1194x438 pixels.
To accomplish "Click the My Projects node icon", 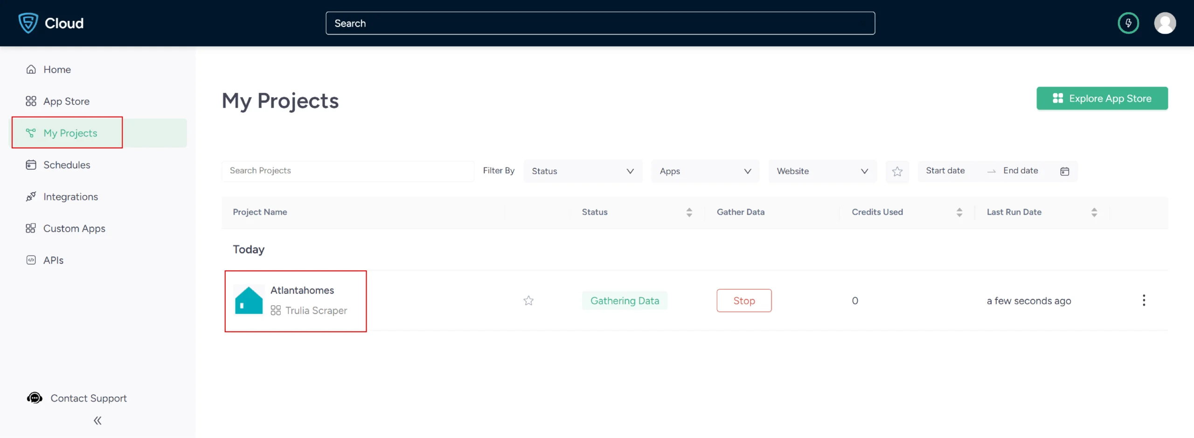I will [31, 133].
